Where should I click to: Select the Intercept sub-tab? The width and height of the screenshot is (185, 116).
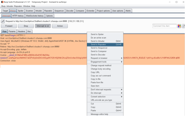coord(6,16)
